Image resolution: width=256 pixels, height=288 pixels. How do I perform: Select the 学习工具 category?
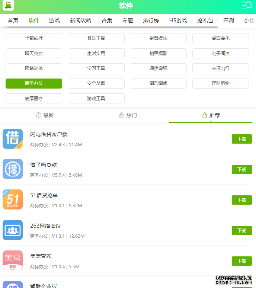pyautogui.click(x=96, y=68)
